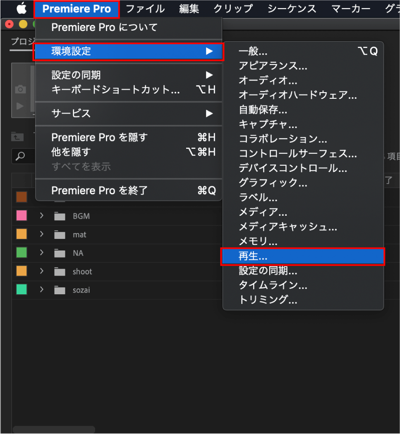Open メディア preferences
The height and width of the screenshot is (434, 400).
coord(303,212)
